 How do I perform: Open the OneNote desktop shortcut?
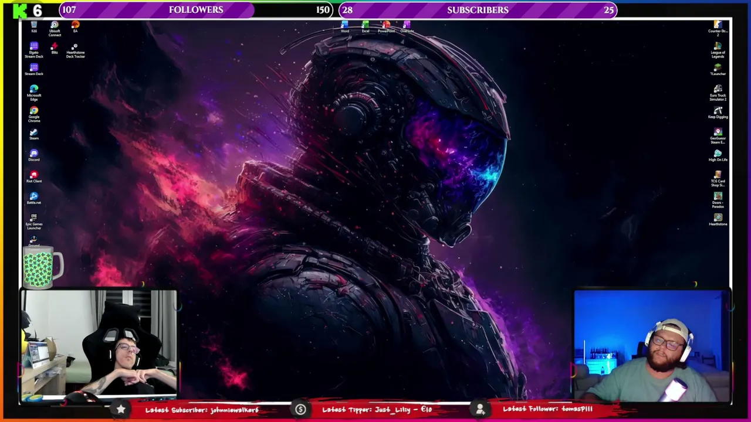coord(407,27)
